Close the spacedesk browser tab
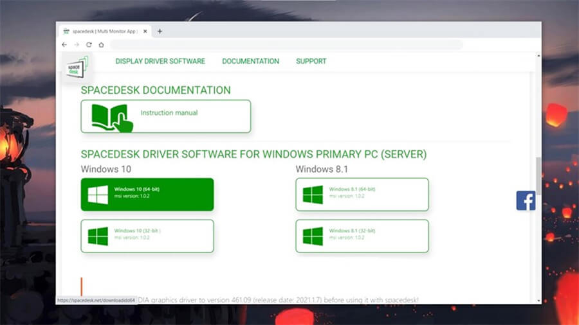Viewport: 579px width, 325px height. tap(145, 31)
